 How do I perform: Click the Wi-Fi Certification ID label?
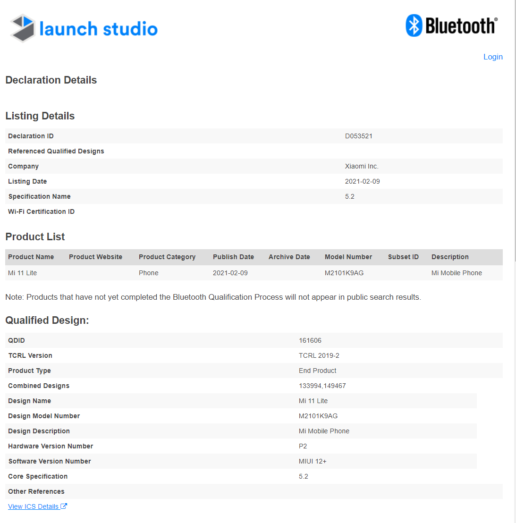click(42, 211)
